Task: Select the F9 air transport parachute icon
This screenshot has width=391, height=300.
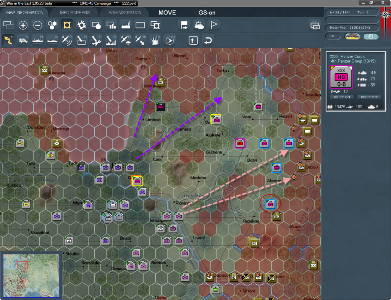Action: (x=126, y=40)
